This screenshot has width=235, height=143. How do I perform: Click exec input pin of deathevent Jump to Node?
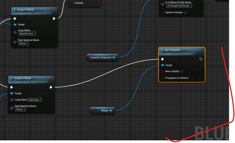tap(15, 19)
